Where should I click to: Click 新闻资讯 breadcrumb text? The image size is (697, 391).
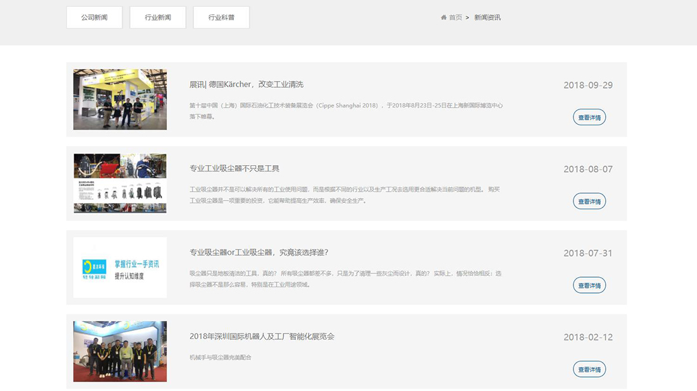point(487,17)
